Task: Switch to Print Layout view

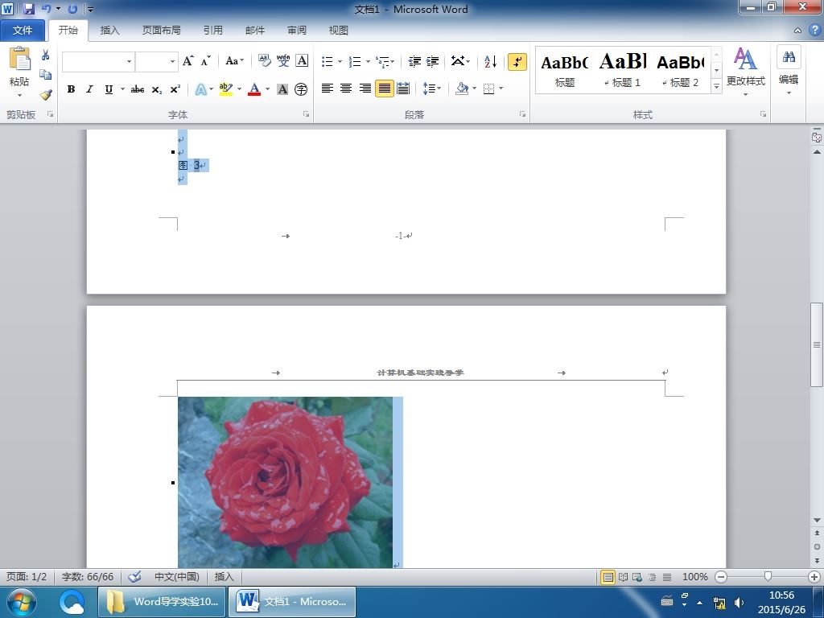Action: point(608,577)
